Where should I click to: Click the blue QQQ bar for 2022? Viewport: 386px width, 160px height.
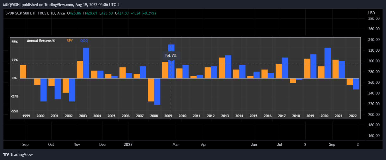[356, 84]
